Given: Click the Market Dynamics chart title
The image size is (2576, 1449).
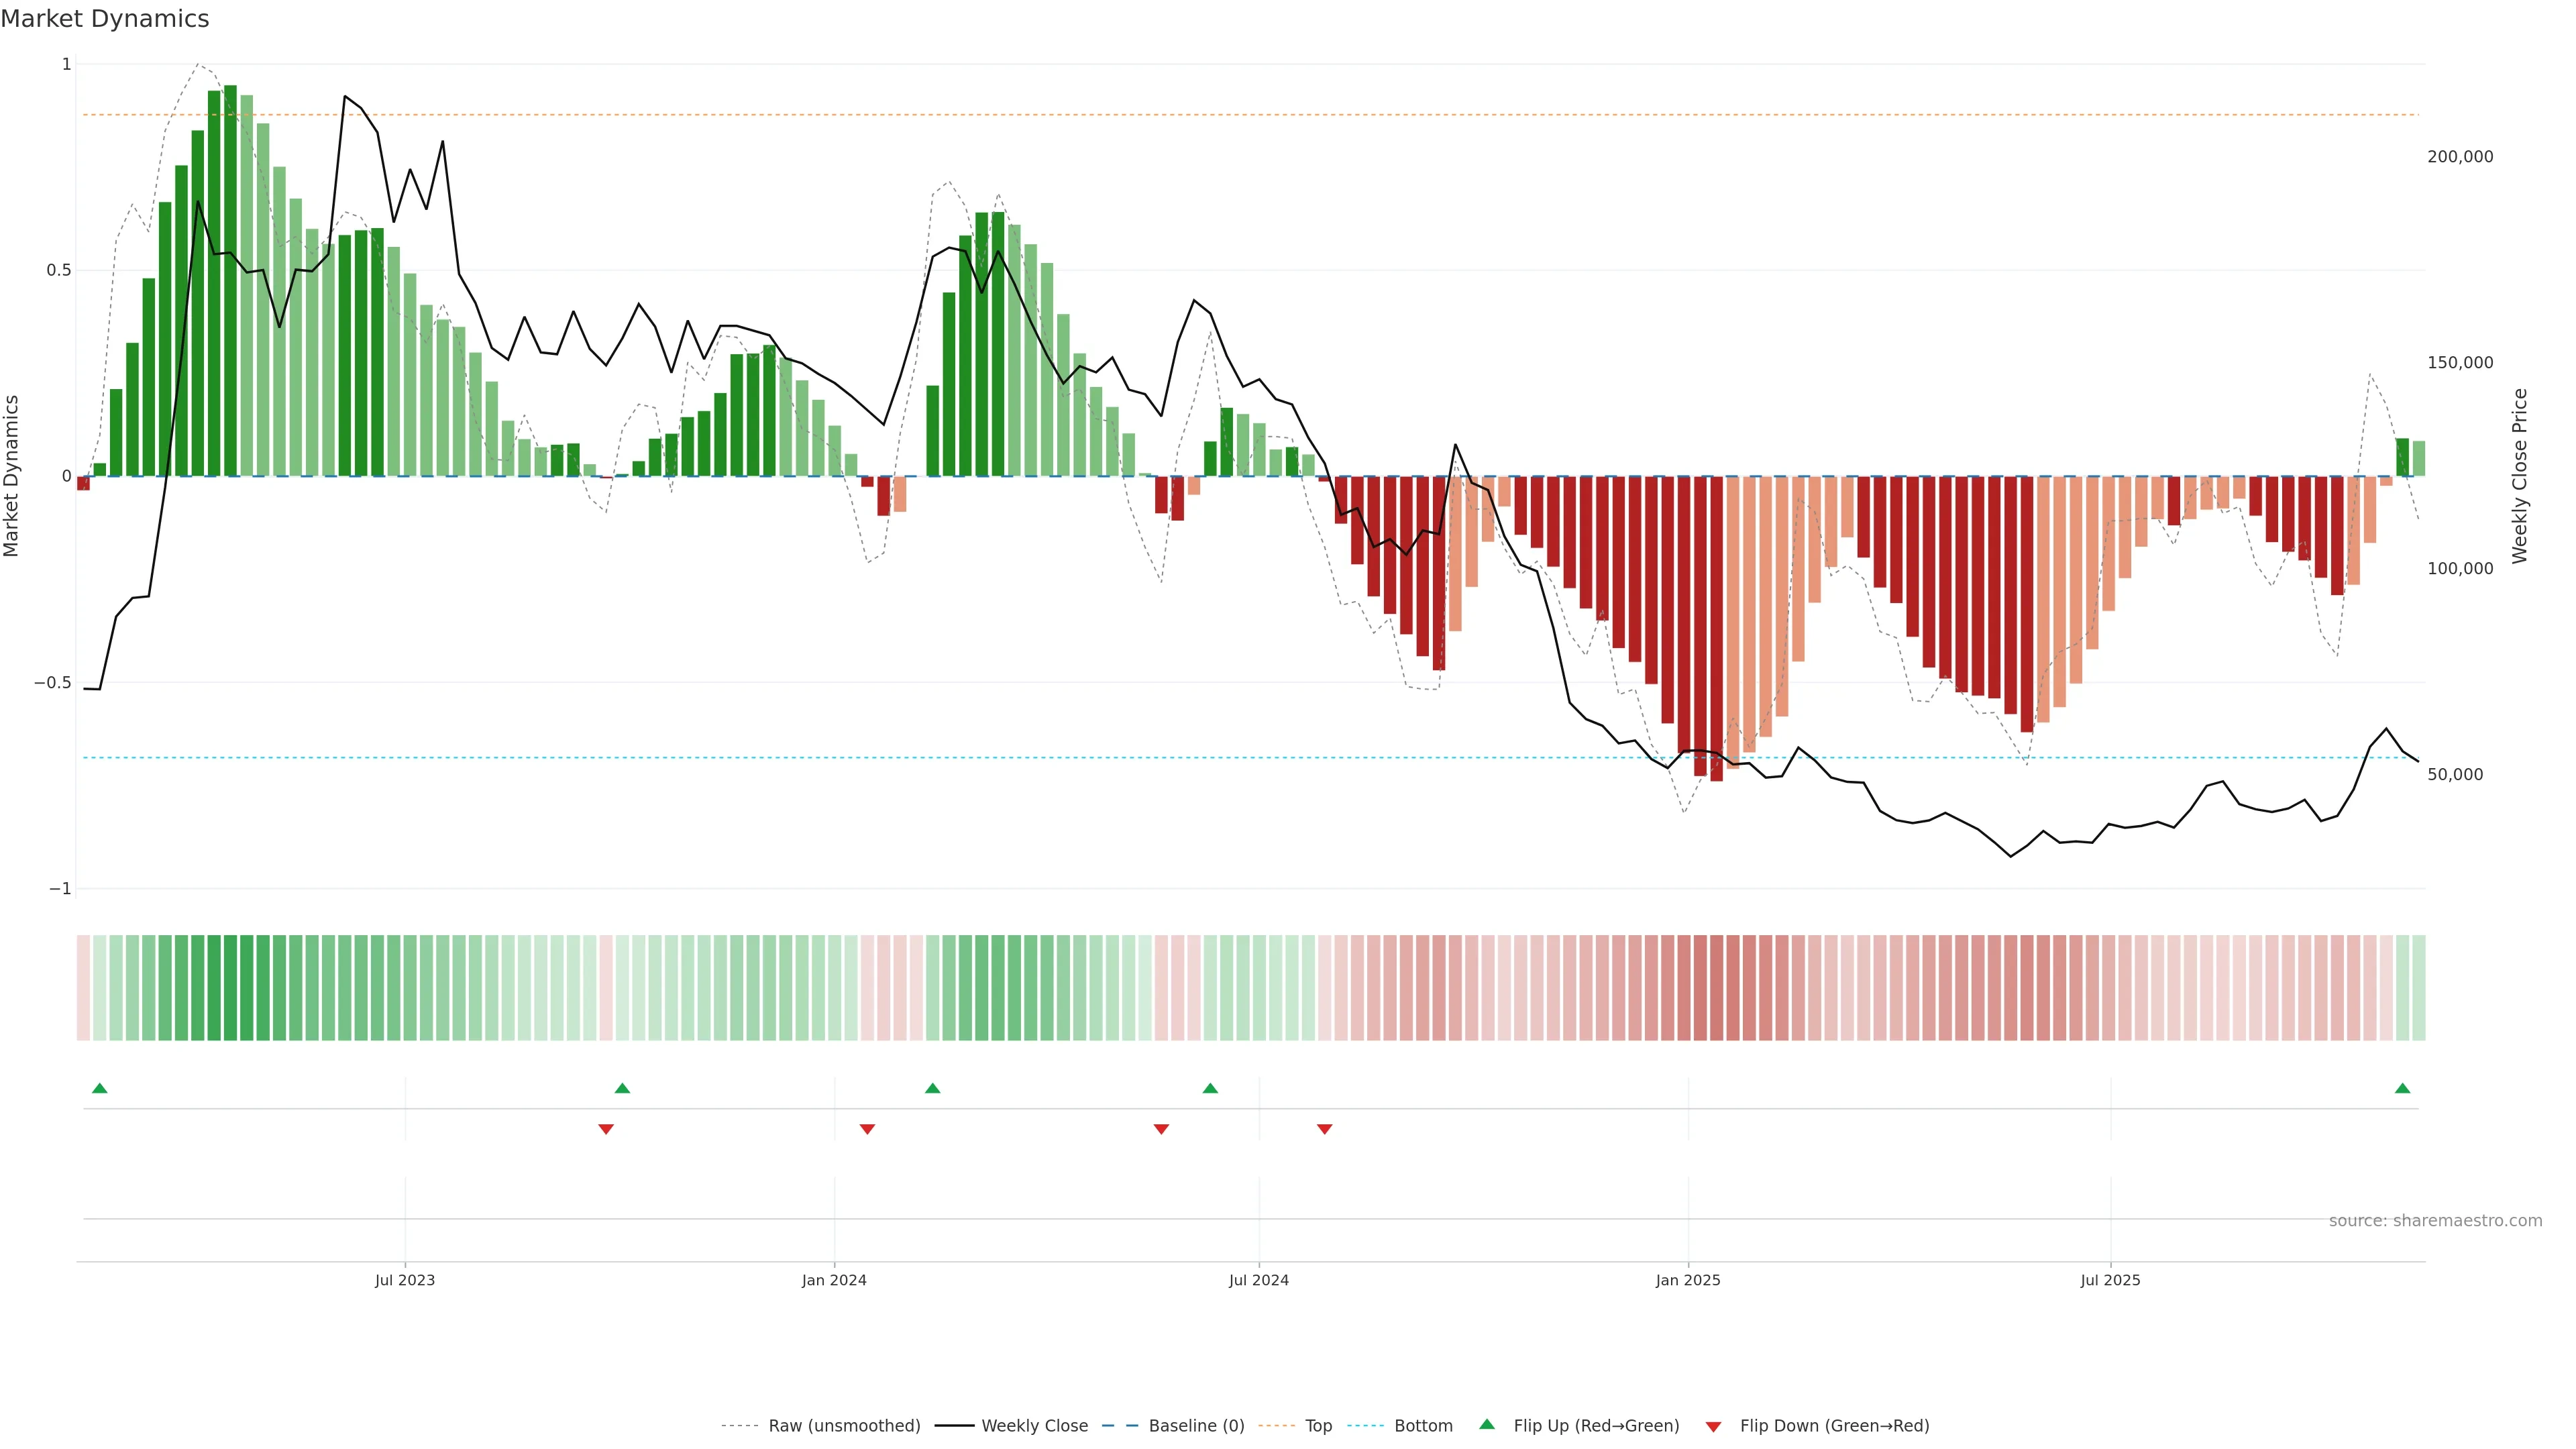Looking at the screenshot, I should pos(105,19).
